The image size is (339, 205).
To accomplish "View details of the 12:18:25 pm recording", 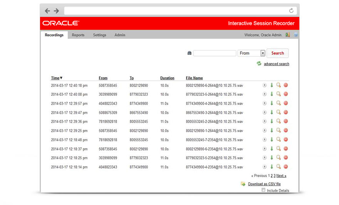I will pyautogui.click(x=279, y=158).
